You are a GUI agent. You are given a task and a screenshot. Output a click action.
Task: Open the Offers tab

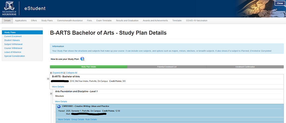34,21
